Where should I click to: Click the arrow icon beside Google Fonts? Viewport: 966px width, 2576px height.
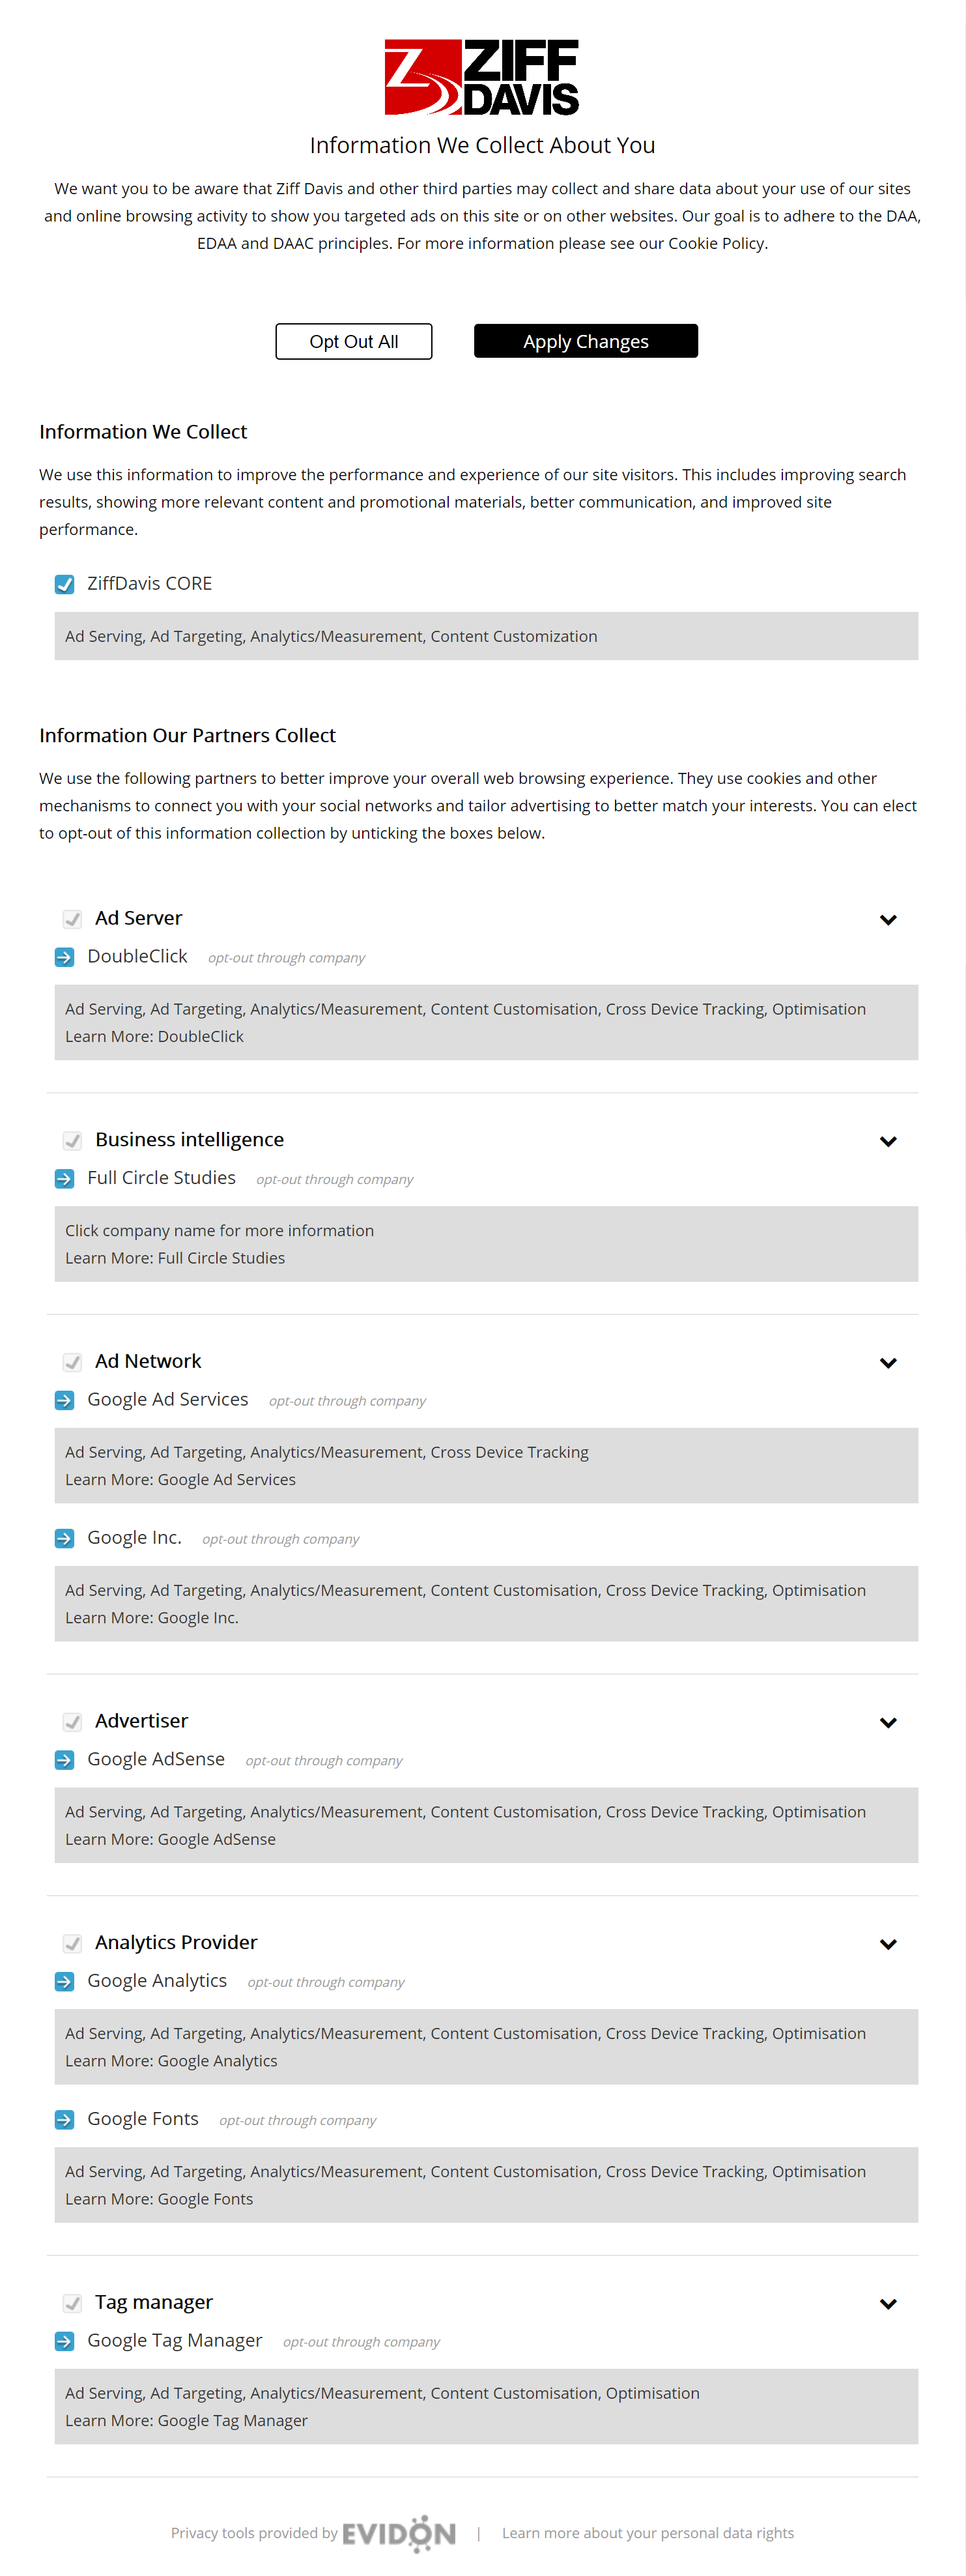tap(64, 2119)
